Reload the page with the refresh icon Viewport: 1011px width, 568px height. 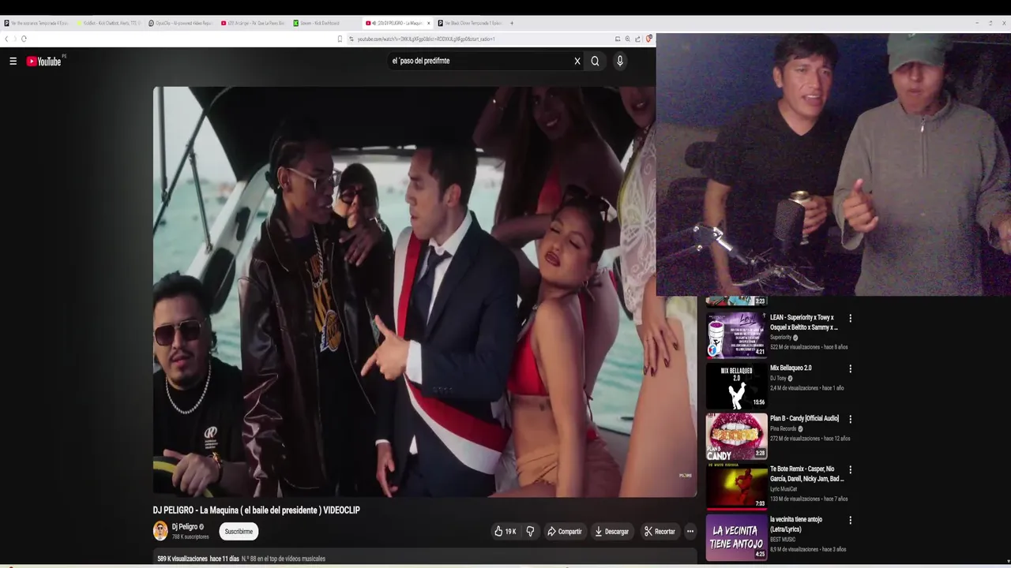[x=24, y=39]
